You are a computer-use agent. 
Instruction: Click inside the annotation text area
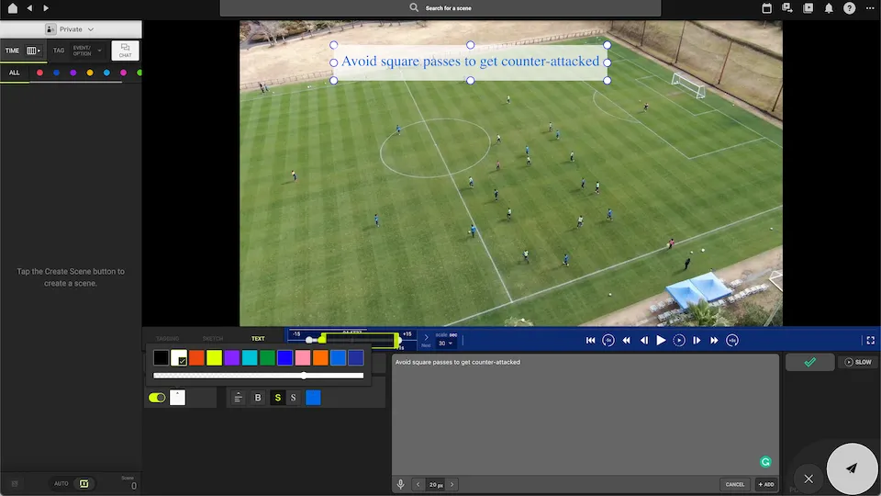tap(585, 414)
